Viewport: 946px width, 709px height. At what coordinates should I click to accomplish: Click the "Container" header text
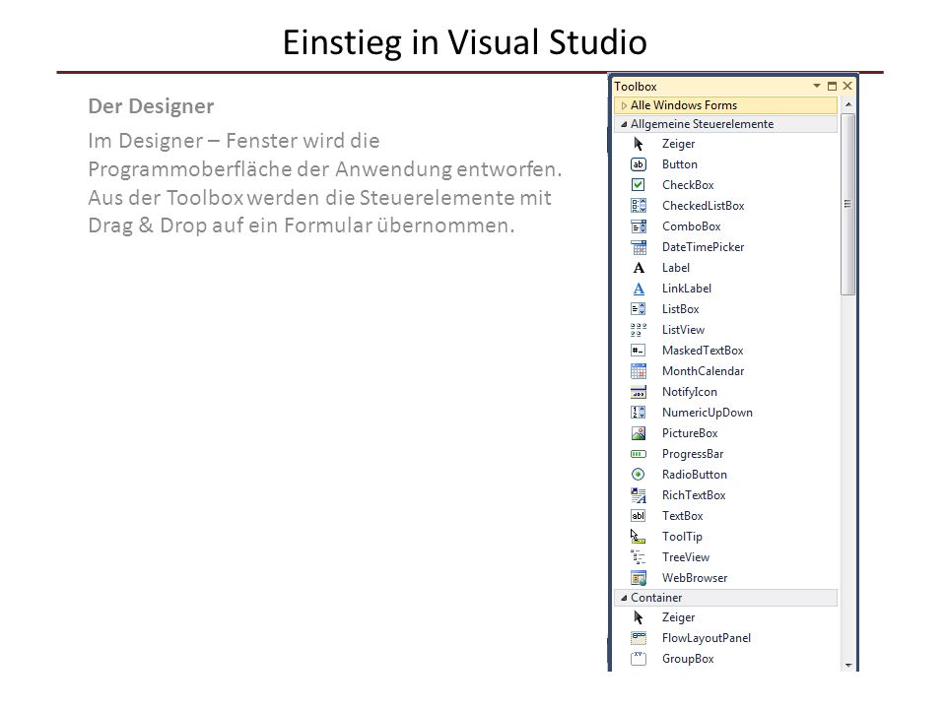656,598
